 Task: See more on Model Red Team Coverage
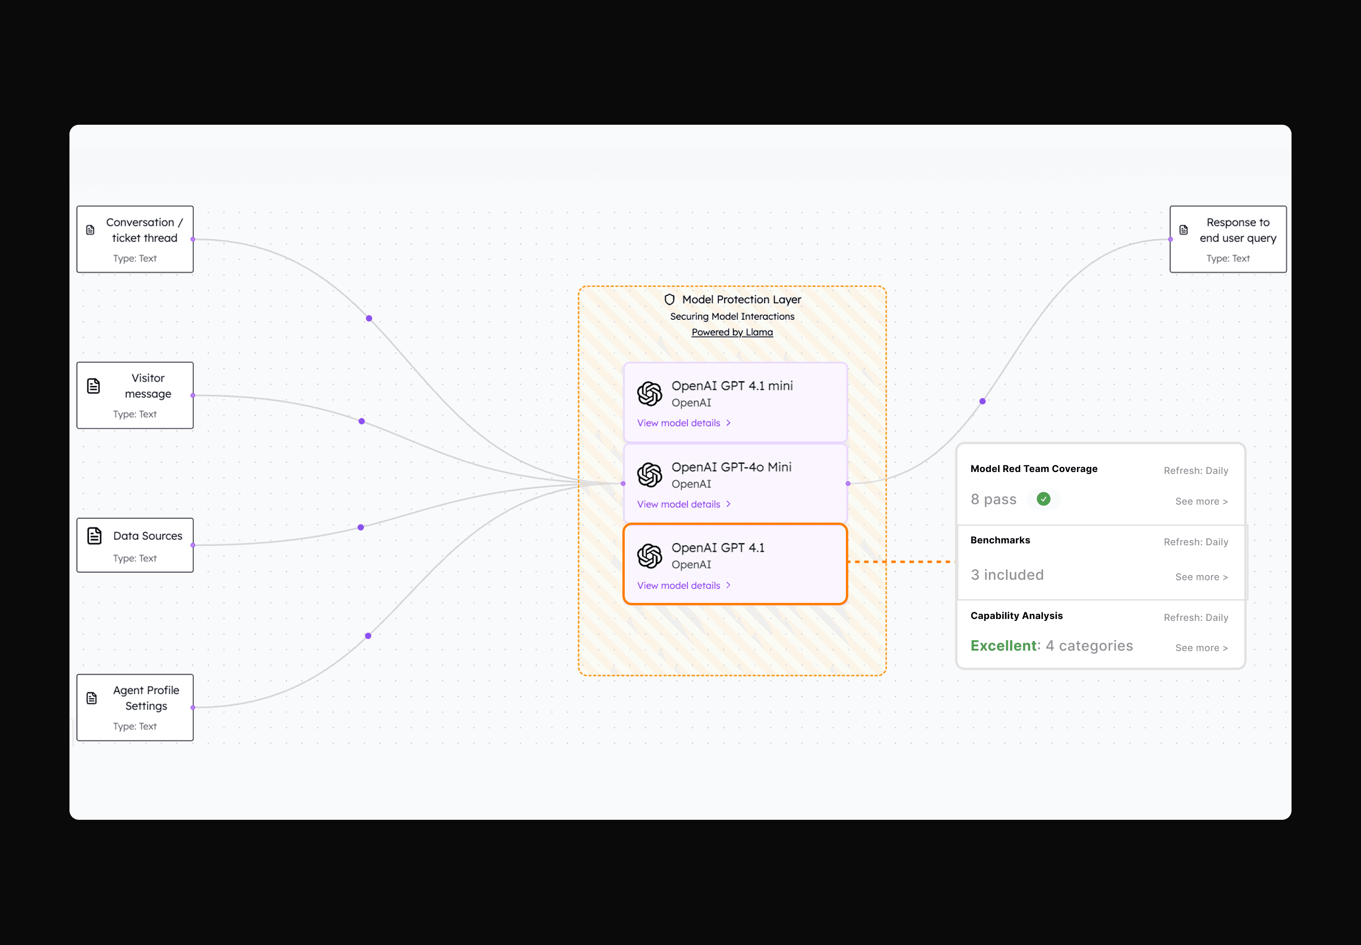[1201, 501]
